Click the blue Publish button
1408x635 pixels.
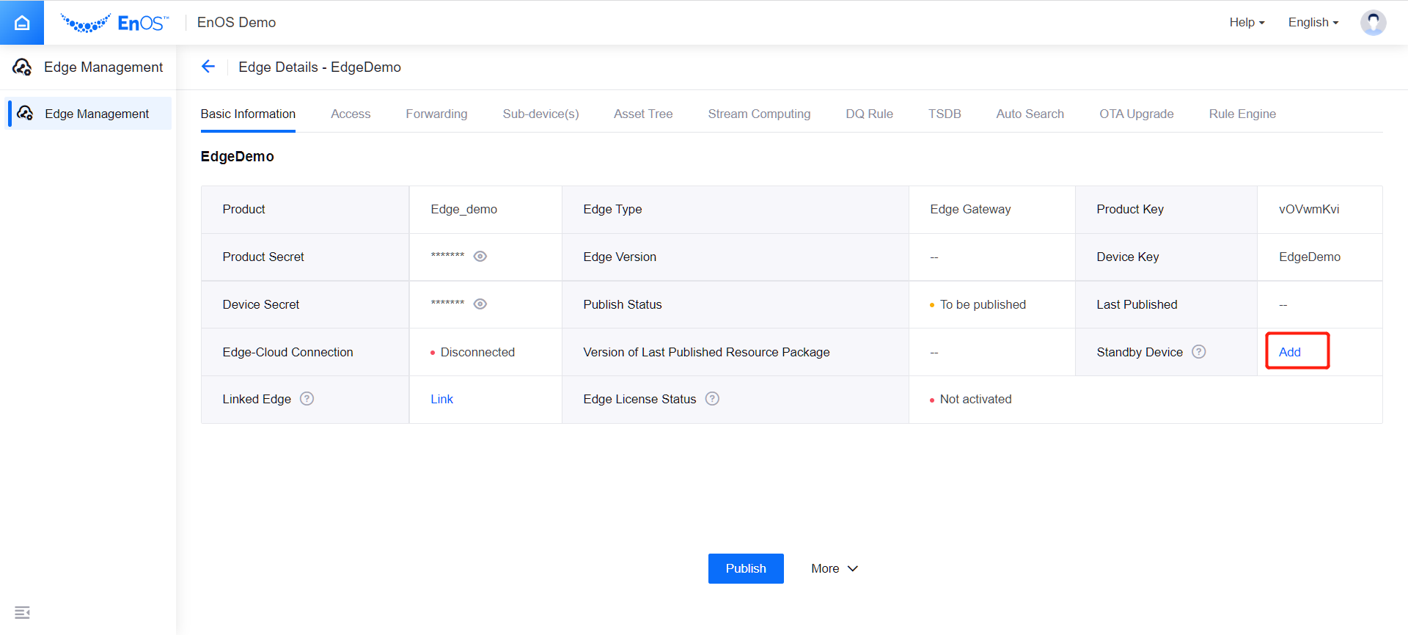pyautogui.click(x=746, y=569)
